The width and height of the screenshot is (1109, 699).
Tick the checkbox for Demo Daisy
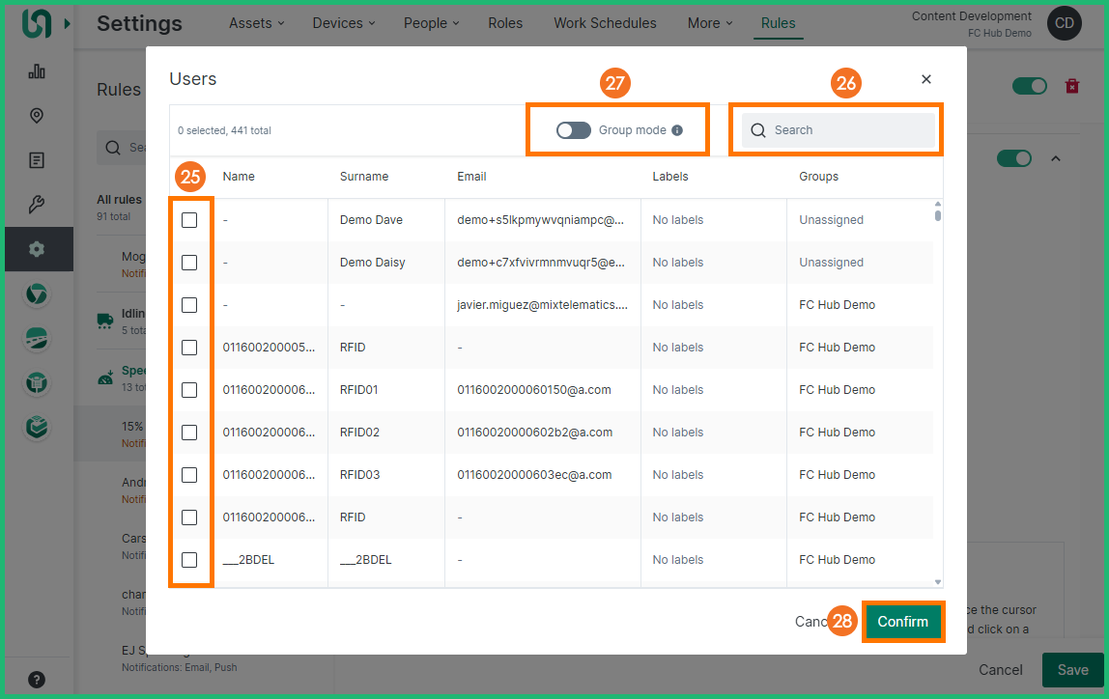[189, 263]
